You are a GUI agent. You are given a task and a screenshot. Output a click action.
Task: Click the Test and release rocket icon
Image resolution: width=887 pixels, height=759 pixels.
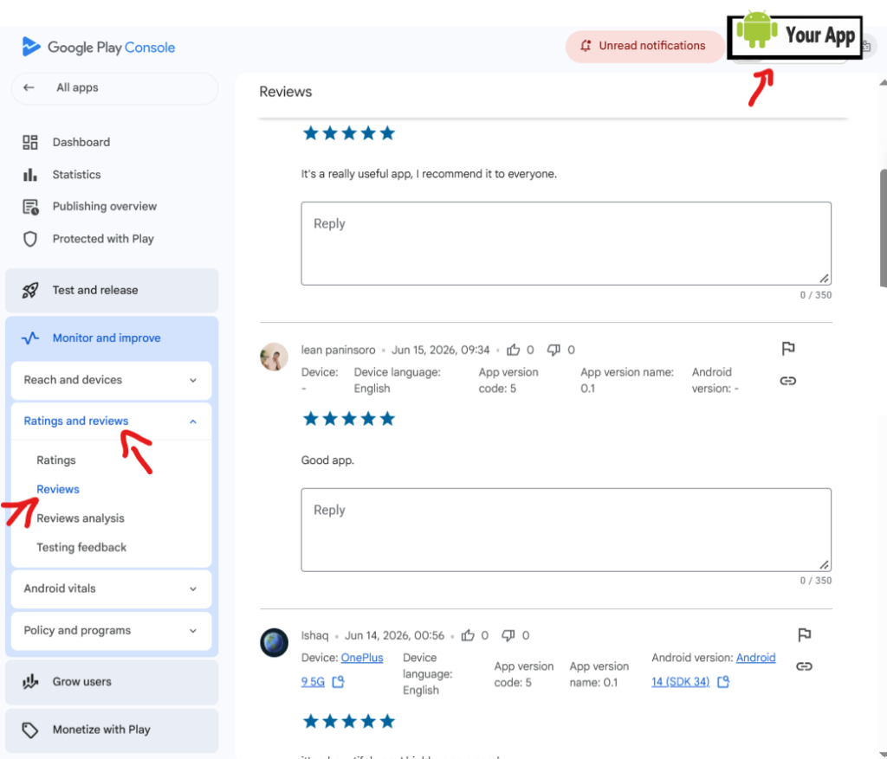[30, 290]
